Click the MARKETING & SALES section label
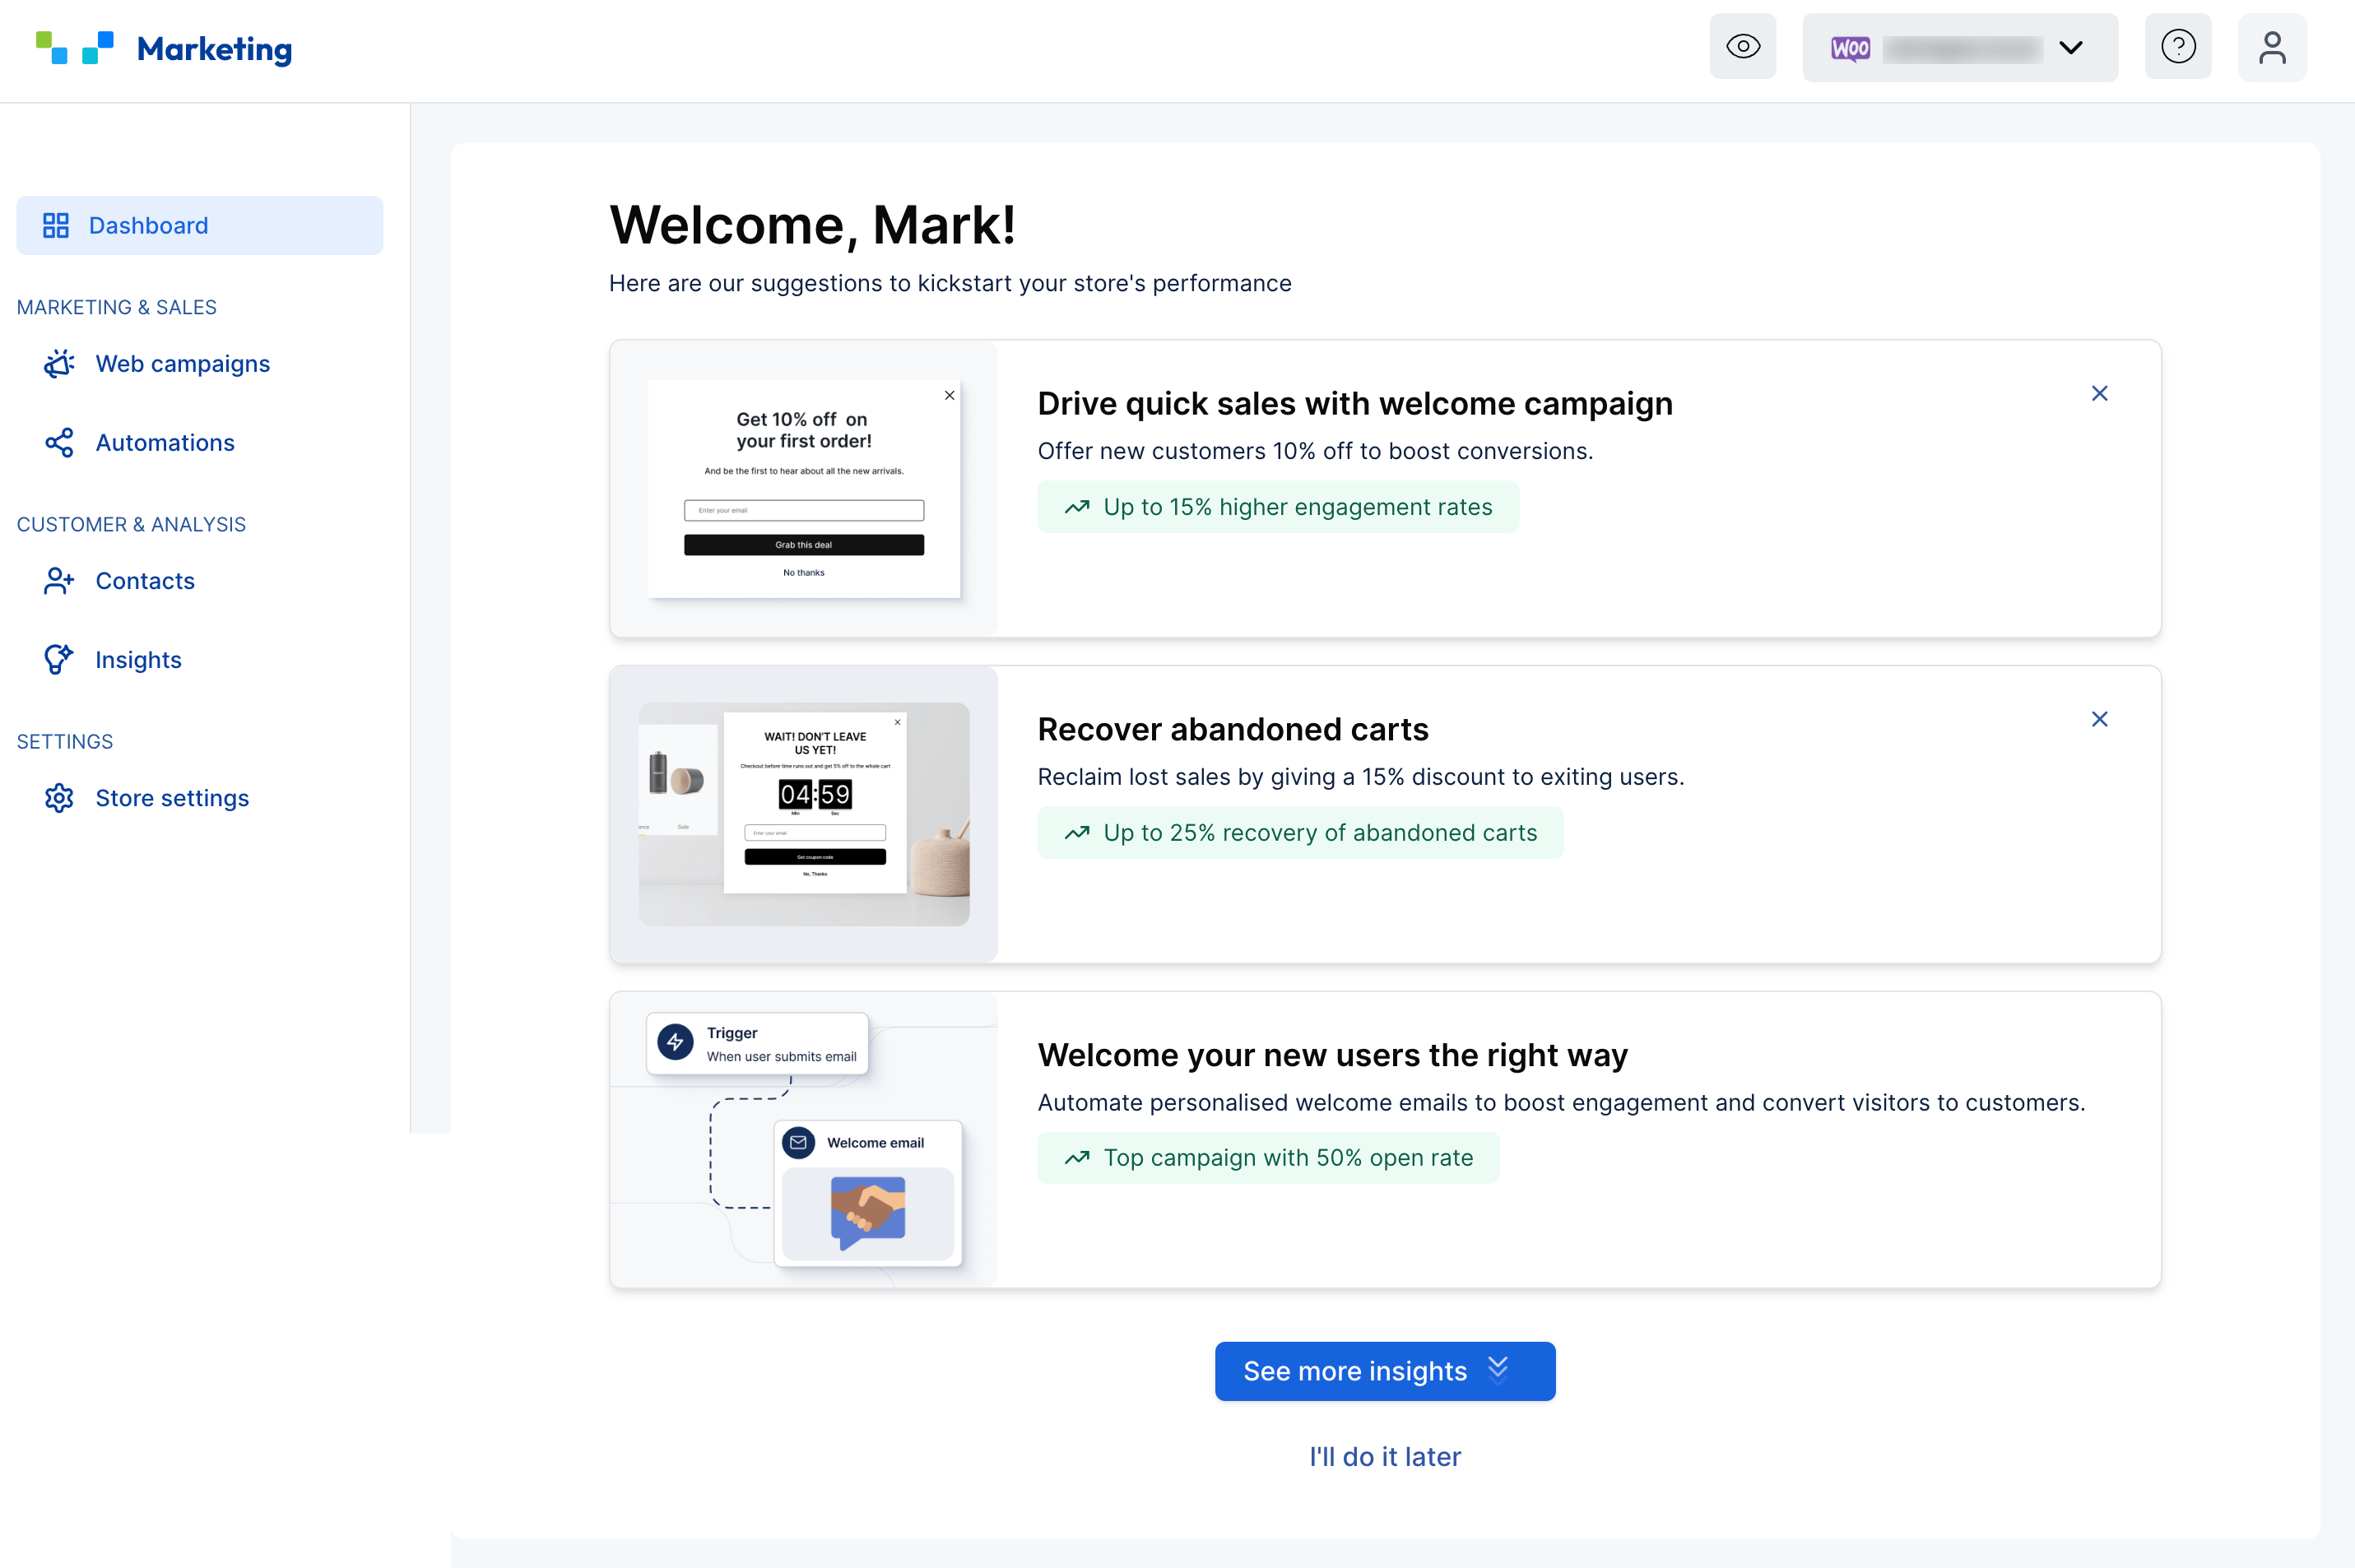2355x1568 pixels. 116,307
